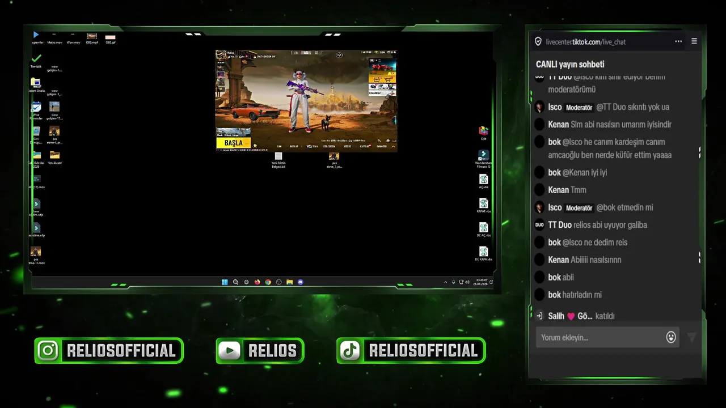Launch Wondershare Filmora 13 shortcut
The height and width of the screenshot is (408, 726).
coord(483,159)
